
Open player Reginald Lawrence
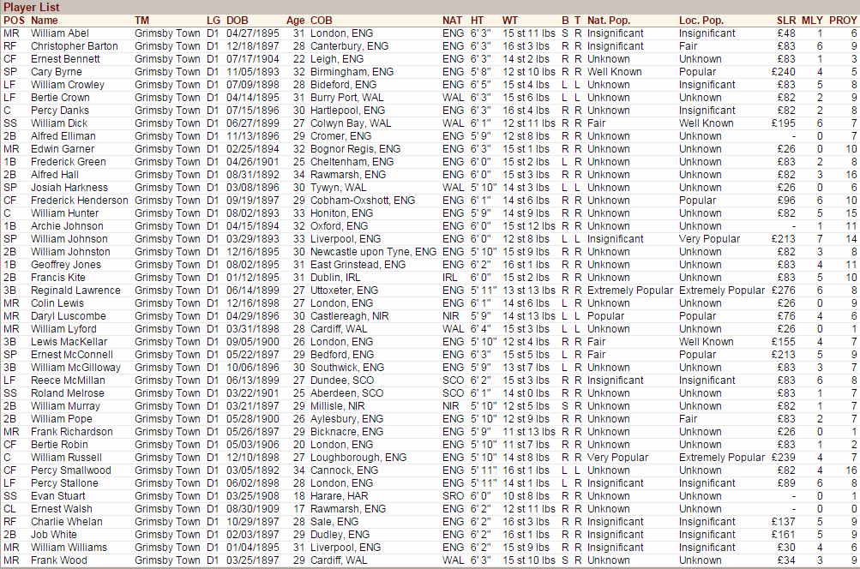pos(75,290)
